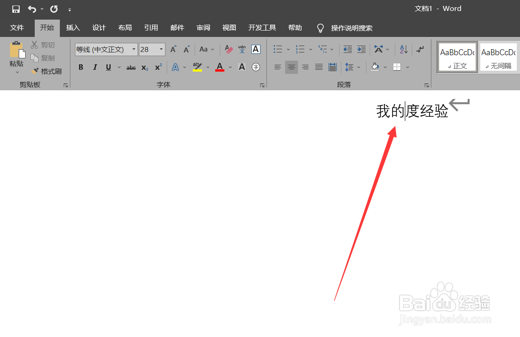The width and height of the screenshot is (520, 337).
Task: Enable subscript formatting
Action: pos(144,67)
